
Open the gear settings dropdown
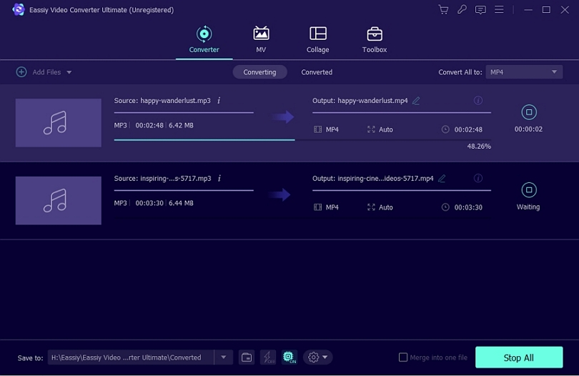tap(317, 357)
